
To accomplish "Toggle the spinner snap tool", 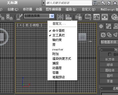I will pos(9,17).
